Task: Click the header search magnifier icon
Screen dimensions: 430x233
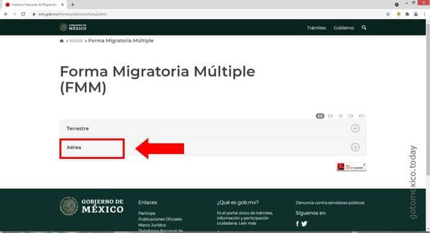Action: pyautogui.click(x=364, y=27)
